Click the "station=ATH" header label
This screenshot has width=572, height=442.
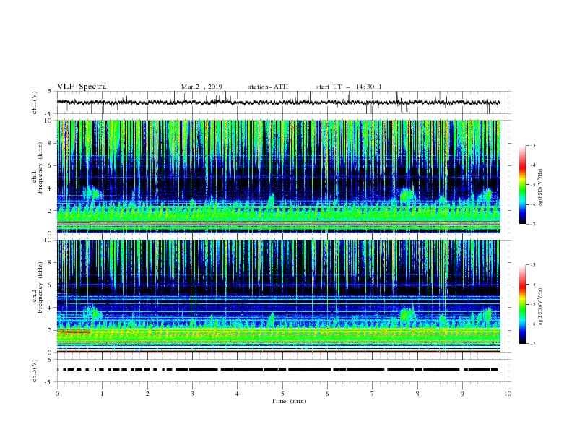(x=268, y=87)
